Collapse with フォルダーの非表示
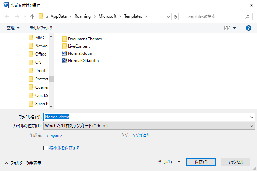Screen dimensions: 257x171 (23, 163)
